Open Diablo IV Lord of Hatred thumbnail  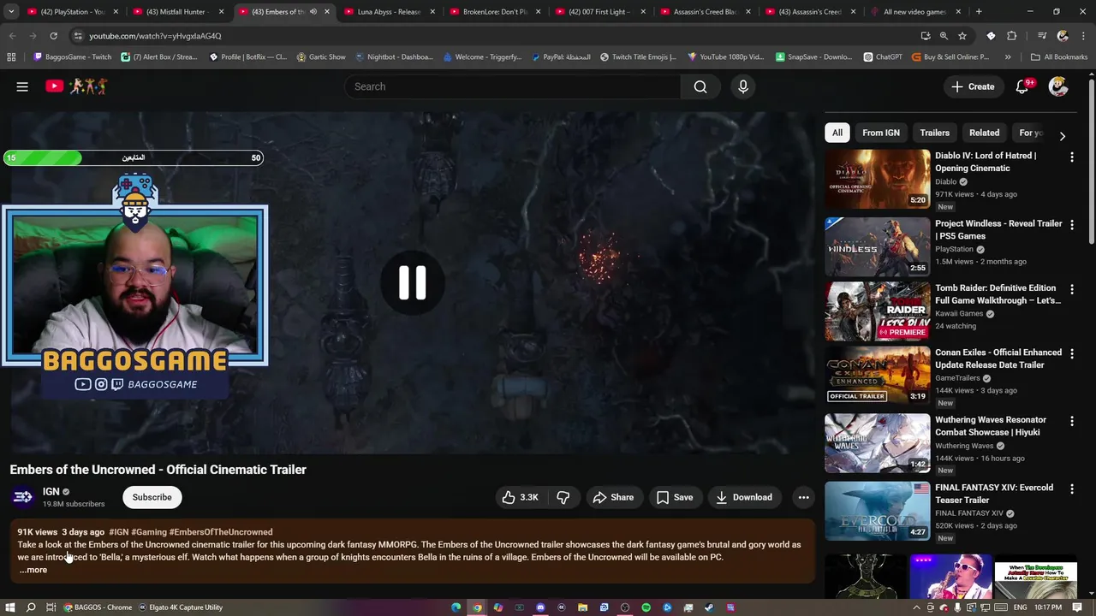coord(877,179)
